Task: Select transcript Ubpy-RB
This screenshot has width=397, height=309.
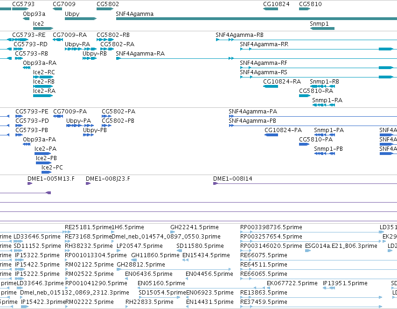Action: (x=94, y=54)
